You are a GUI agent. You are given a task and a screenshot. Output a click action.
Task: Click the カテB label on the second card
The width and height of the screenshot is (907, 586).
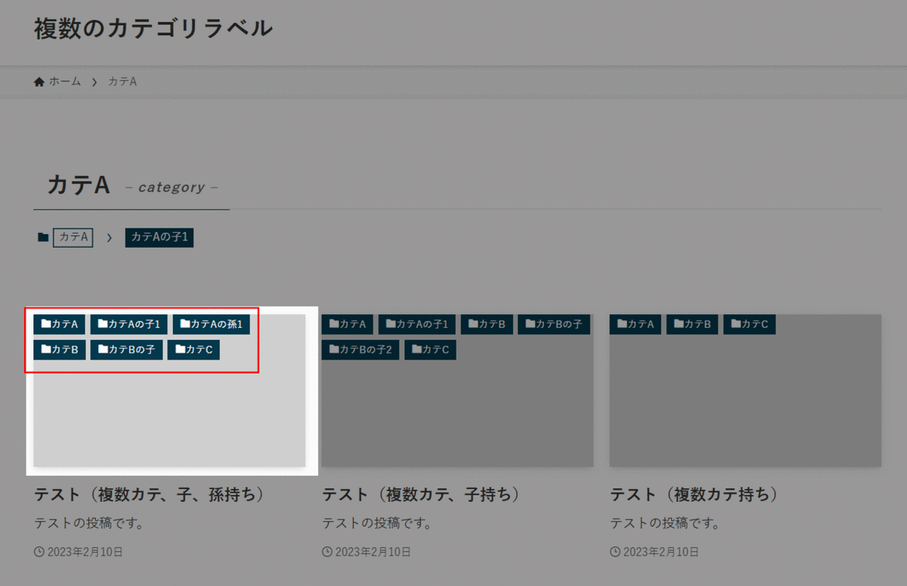click(488, 324)
